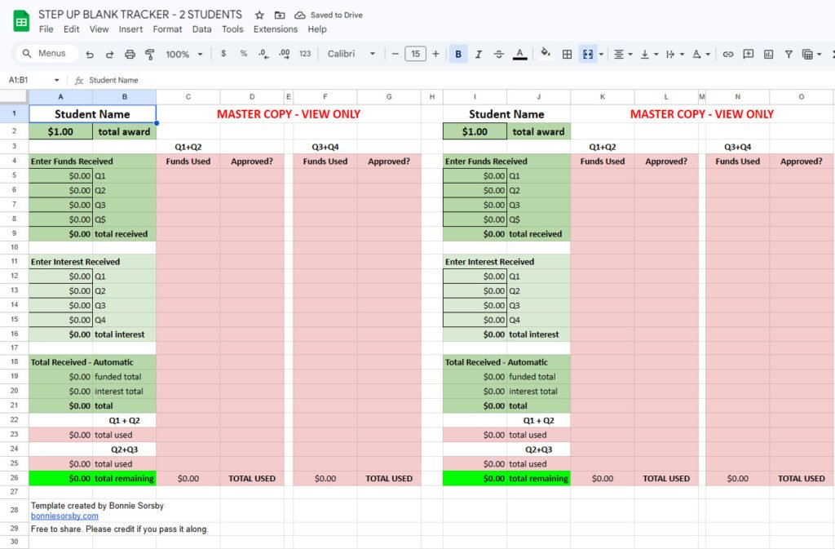835x549 pixels.
Task: Insert a comment via the toolbar icon
Action: tap(748, 54)
